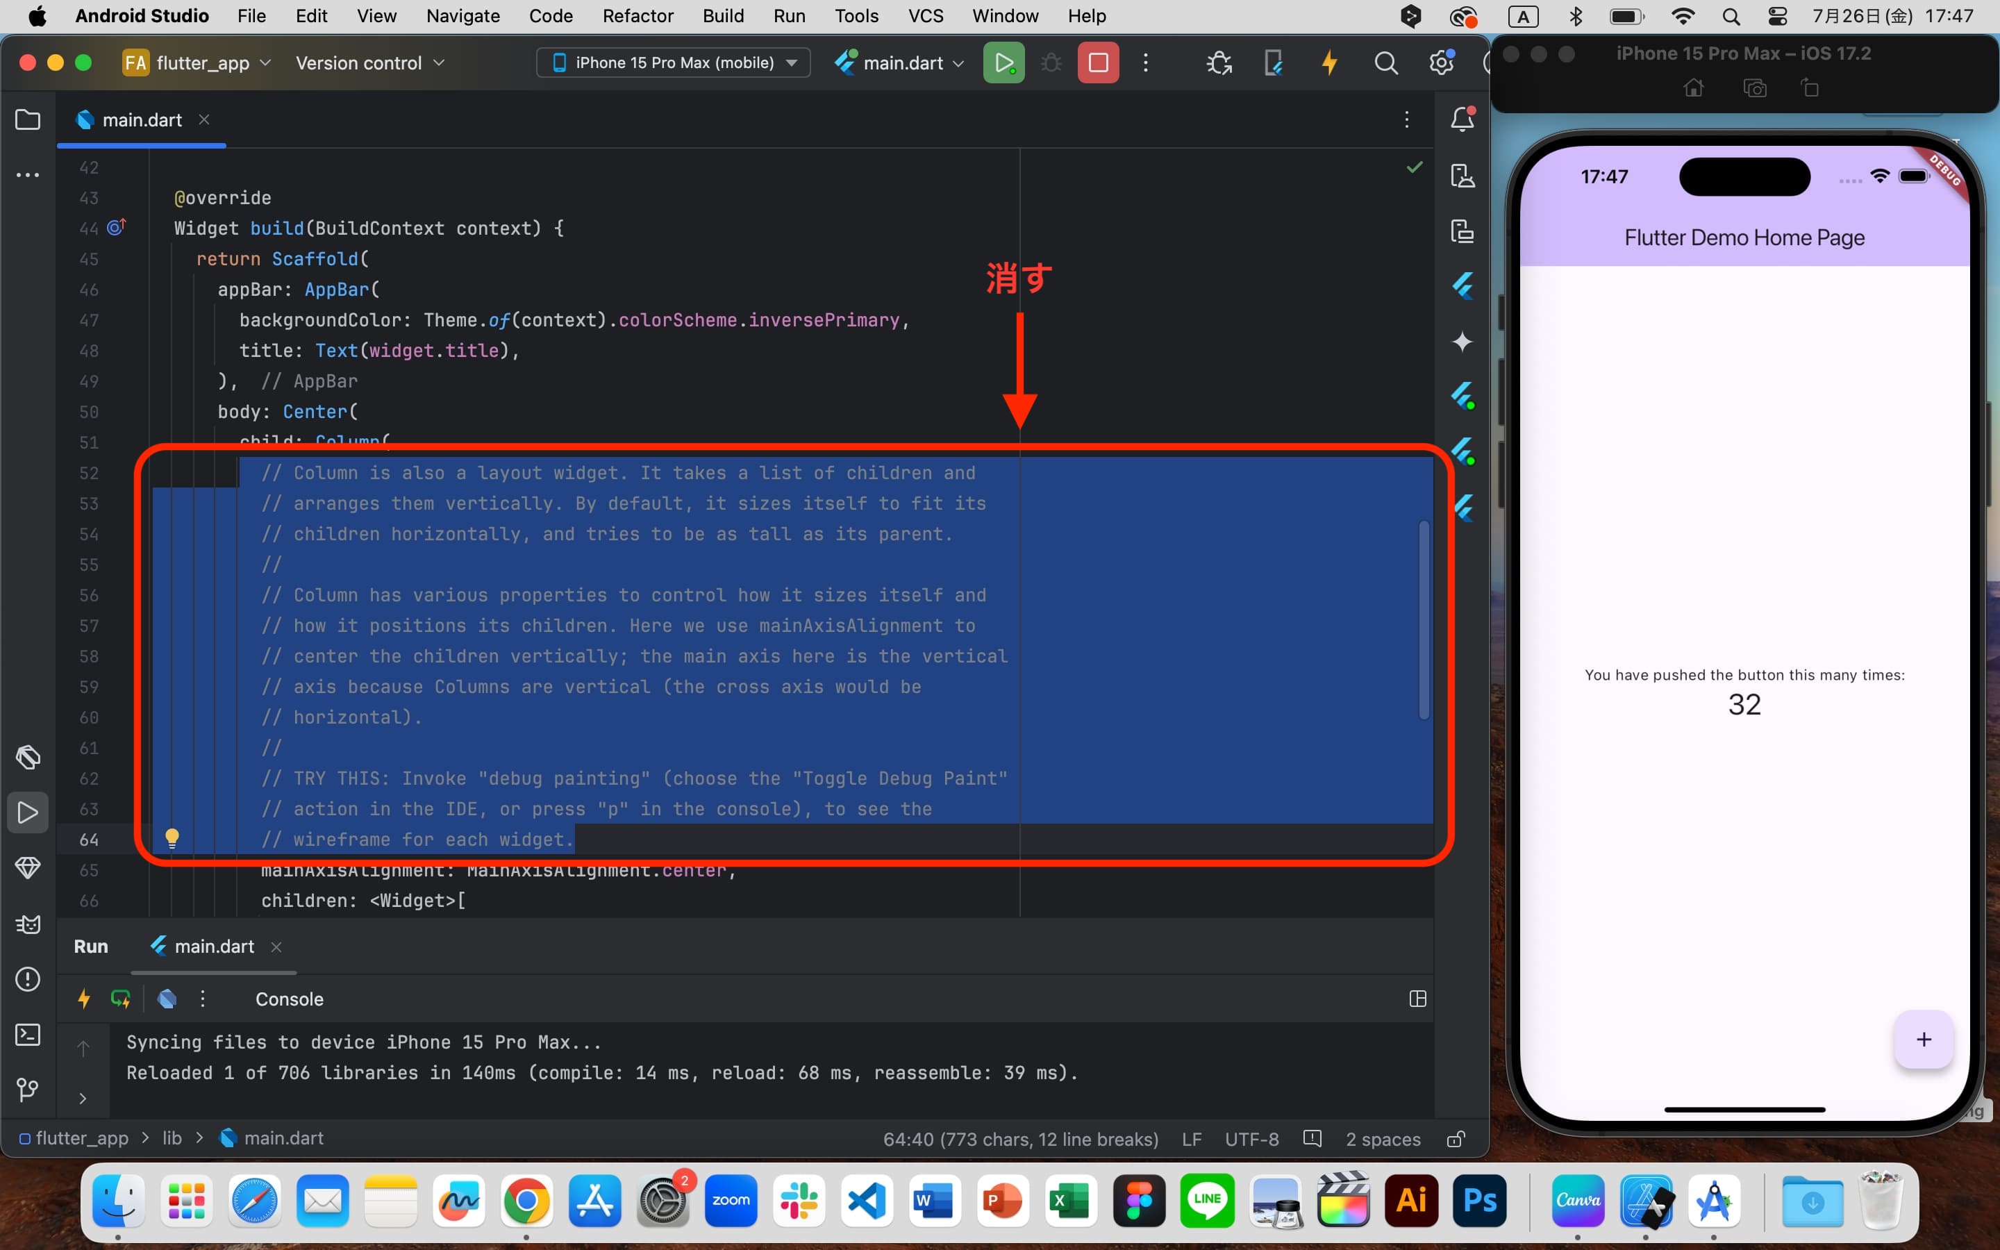The width and height of the screenshot is (2000, 1250).
Task: Click the Flutter Hot Reload lightning icon
Action: pyautogui.click(x=1328, y=62)
